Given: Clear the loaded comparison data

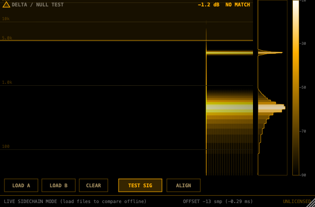Looking at the screenshot, I should (94, 185).
